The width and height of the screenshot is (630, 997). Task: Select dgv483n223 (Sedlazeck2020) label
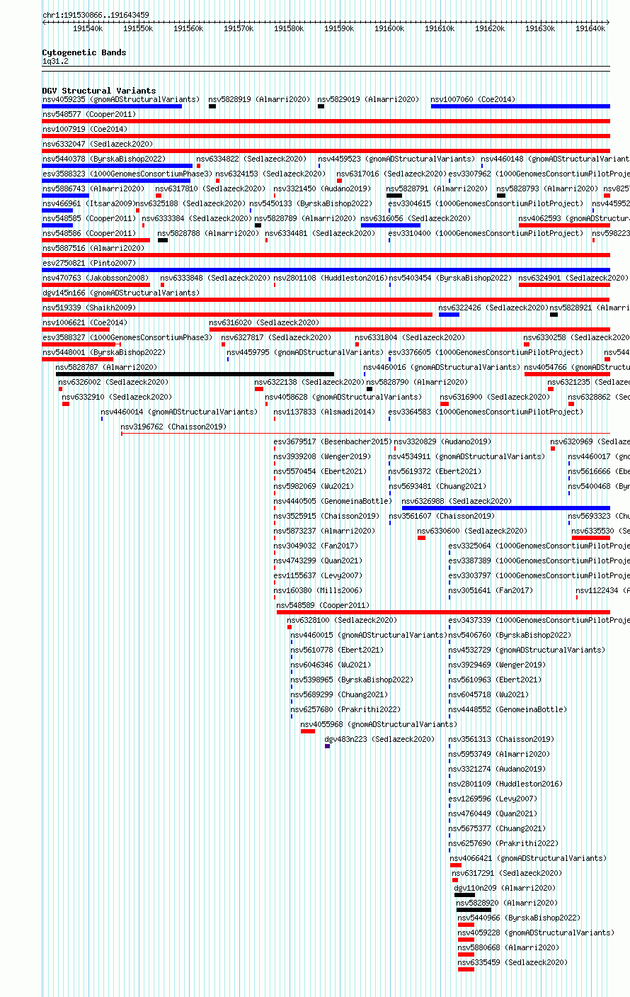click(380, 739)
